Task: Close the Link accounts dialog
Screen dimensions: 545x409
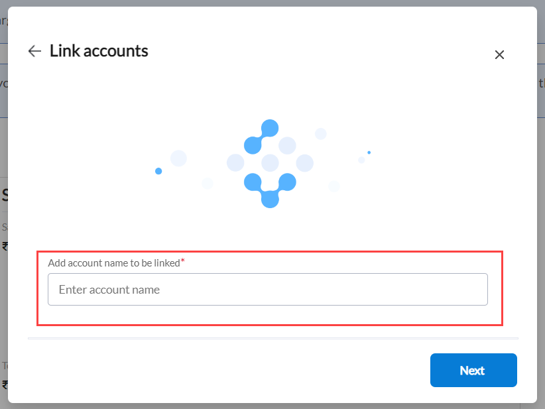Action: 499,54
